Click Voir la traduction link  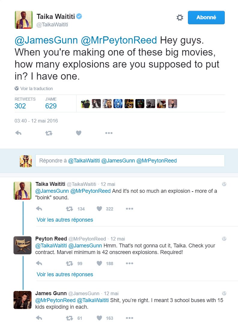(34, 89)
